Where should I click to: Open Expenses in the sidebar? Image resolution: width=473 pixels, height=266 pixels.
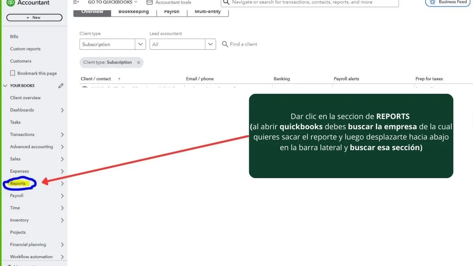[x=19, y=171]
